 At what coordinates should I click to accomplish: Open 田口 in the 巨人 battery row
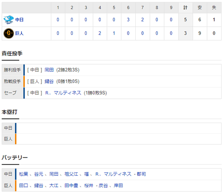pos(23,186)
